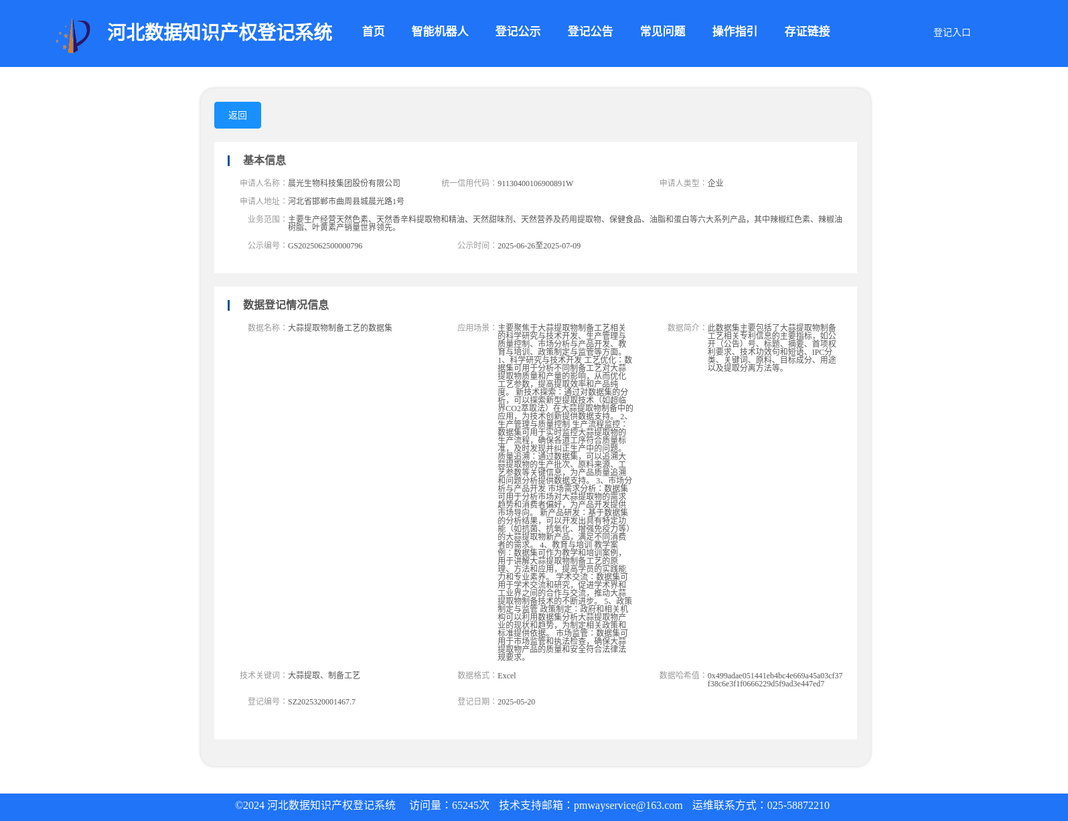1068x821 pixels.
Task: Select publicity period 2025-06-26至2025-07-09
Action: 539,246
